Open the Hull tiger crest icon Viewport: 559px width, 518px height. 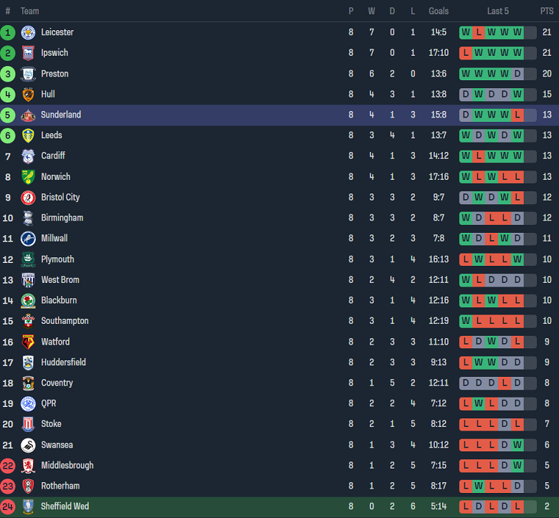coord(28,95)
